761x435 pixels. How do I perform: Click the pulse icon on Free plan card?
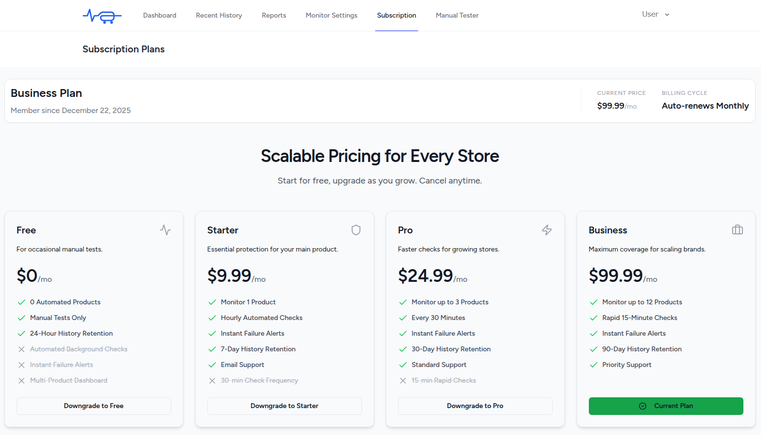[x=165, y=230]
